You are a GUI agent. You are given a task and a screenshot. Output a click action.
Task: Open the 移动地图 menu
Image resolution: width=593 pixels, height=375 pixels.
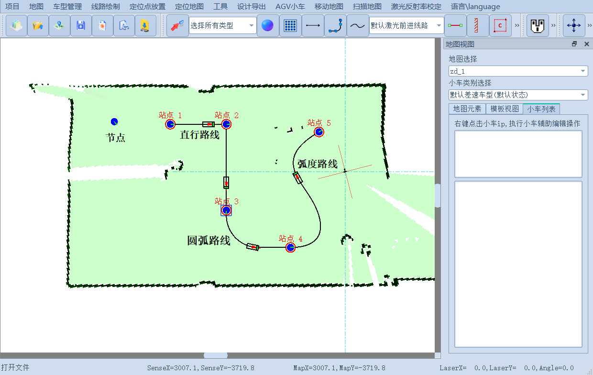(x=329, y=7)
